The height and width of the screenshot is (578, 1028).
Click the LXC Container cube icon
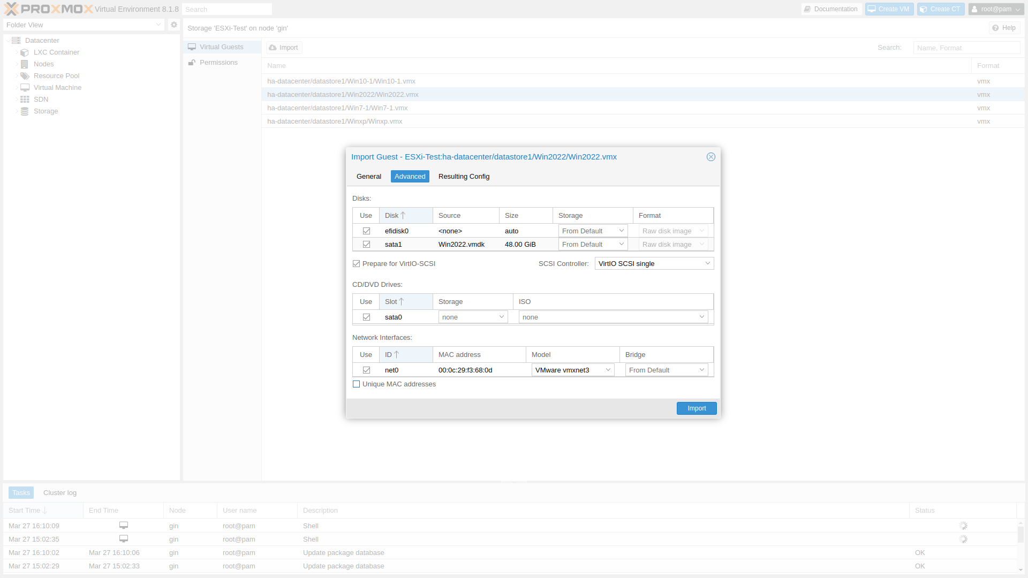tap(24, 52)
